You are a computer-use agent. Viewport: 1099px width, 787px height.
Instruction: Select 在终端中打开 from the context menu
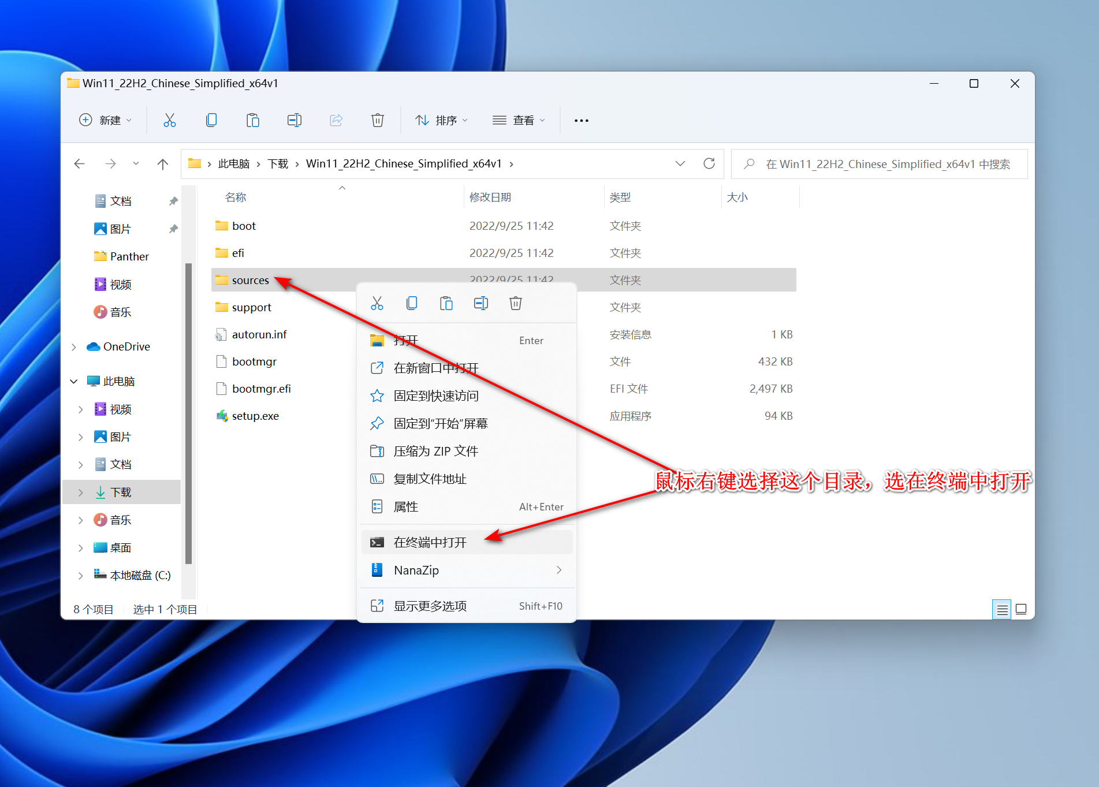(430, 542)
